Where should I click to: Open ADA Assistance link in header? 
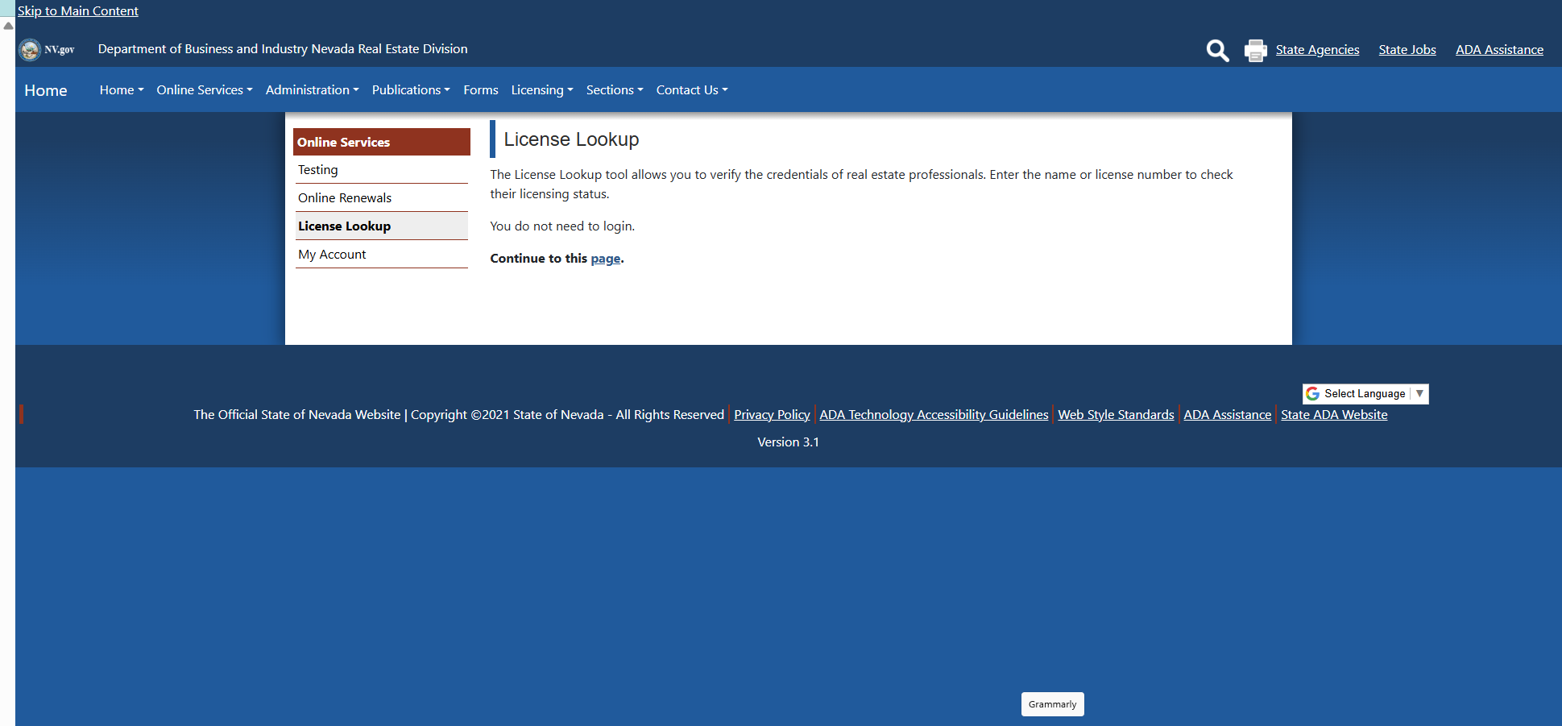(x=1499, y=50)
